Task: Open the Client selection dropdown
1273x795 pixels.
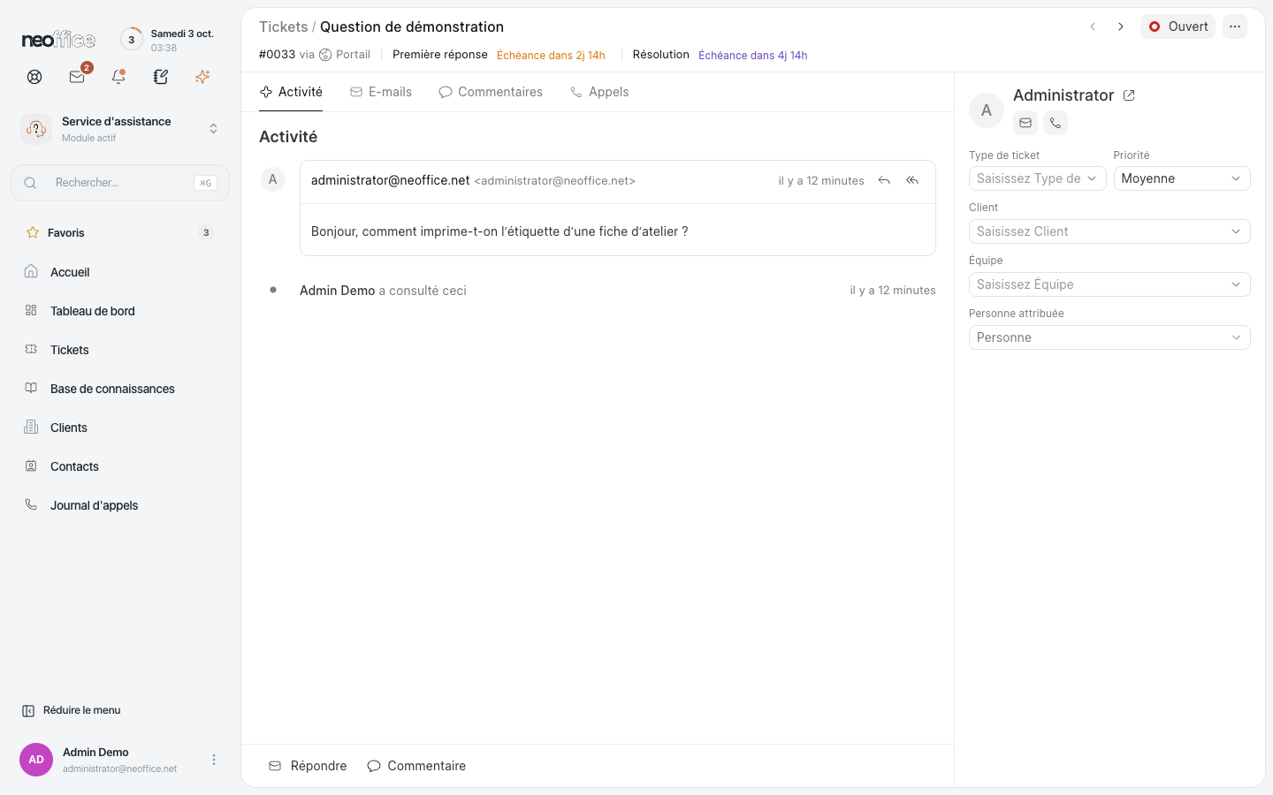Action: [1109, 231]
